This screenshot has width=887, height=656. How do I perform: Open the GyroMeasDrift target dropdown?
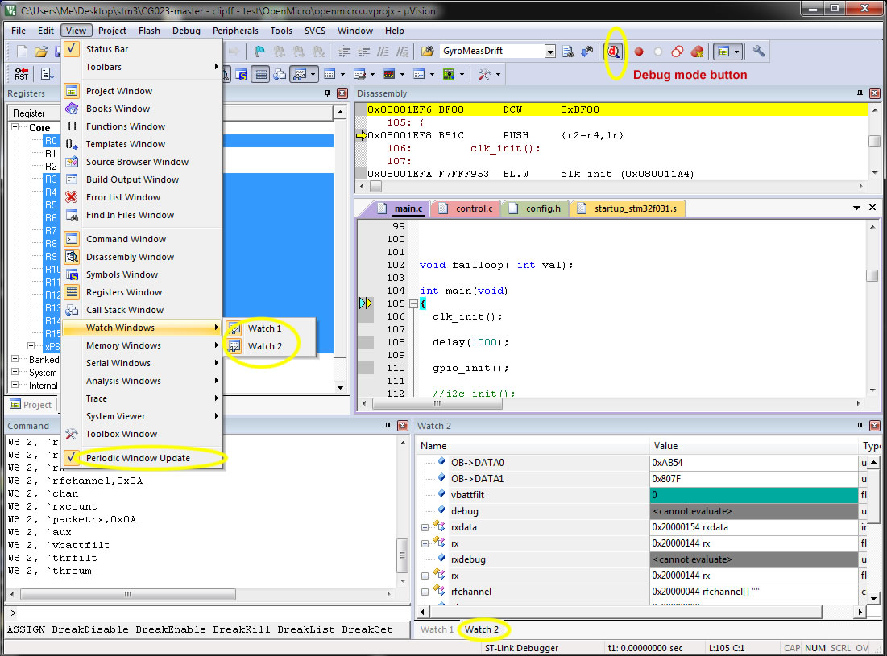pyautogui.click(x=550, y=52)
